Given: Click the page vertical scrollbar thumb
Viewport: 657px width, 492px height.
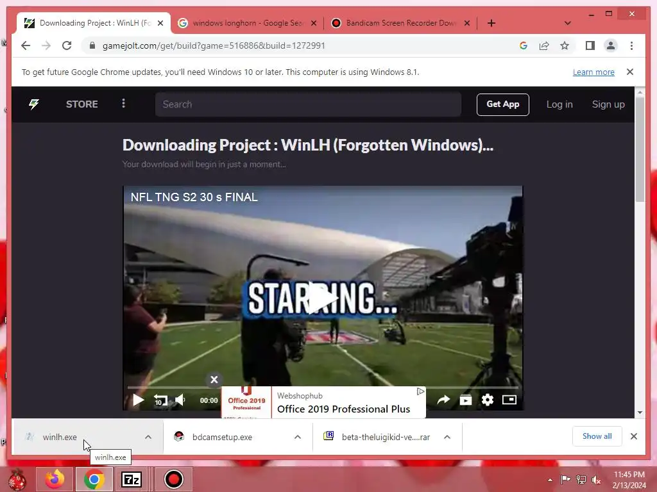Looking at the screenshot, I should (640, 149).
